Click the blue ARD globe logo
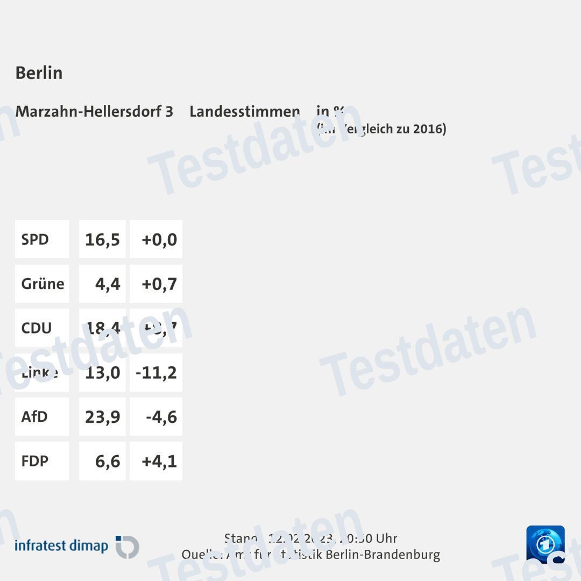581x581 pixels. [545, 544]
